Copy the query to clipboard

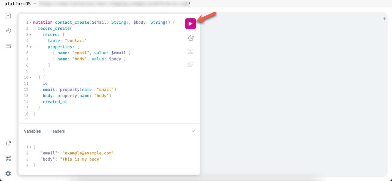[190, 64]
